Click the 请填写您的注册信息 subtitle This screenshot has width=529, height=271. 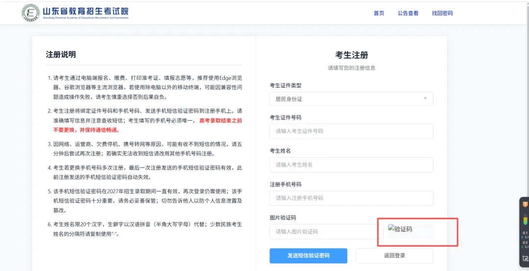point(352,68)
